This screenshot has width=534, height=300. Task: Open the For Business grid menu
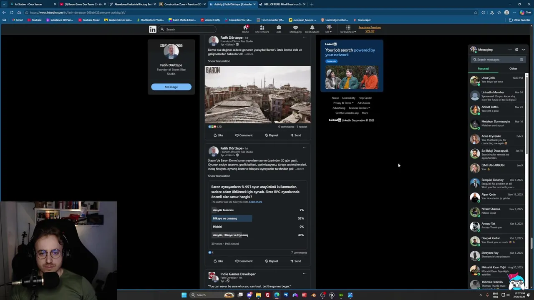pyautogui.click(x=348, y=29)
